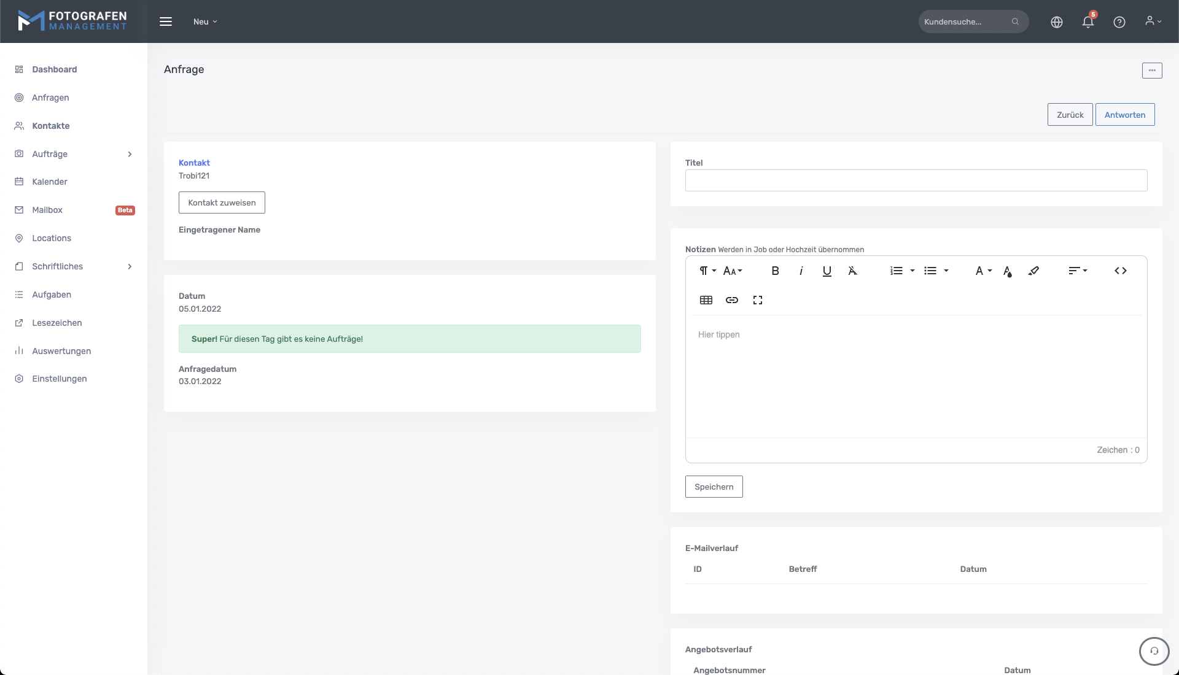The image size is (1179, 675).
Task: Click the help question mark icon
Action: 1119,22
